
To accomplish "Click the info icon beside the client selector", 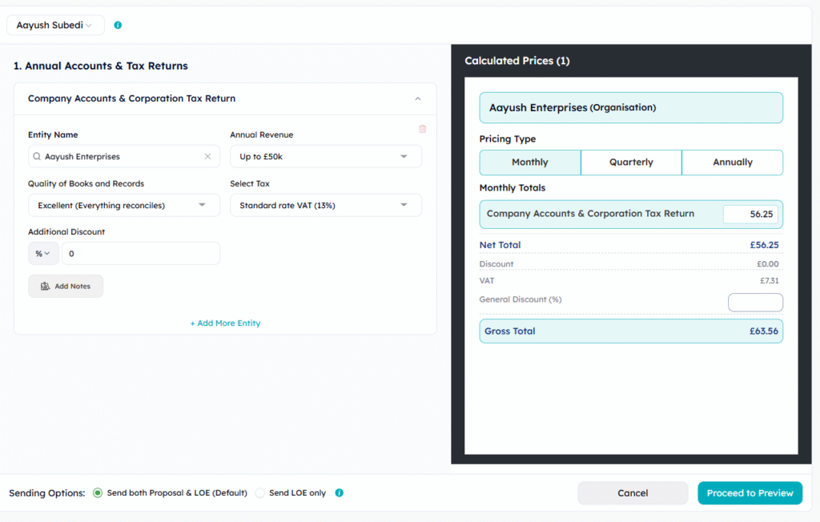I will click(x=118, y=25).
